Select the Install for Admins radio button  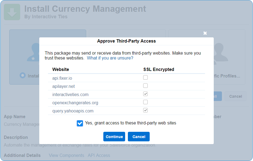23,75
